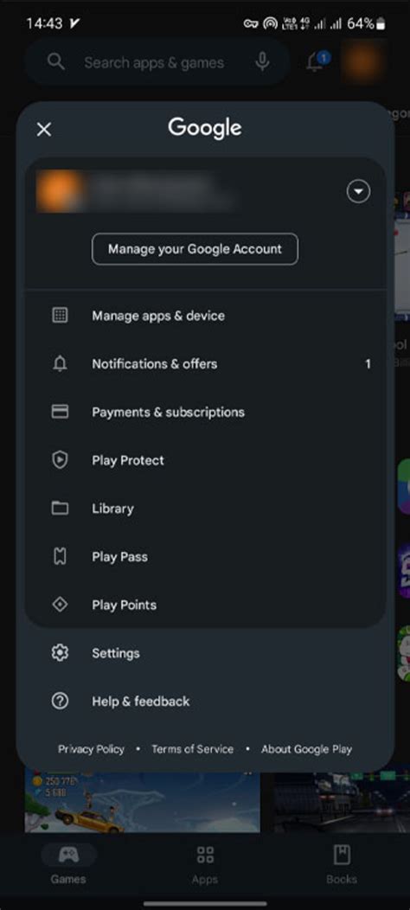Click Manage your Google Account button

[x=195, y=249]
